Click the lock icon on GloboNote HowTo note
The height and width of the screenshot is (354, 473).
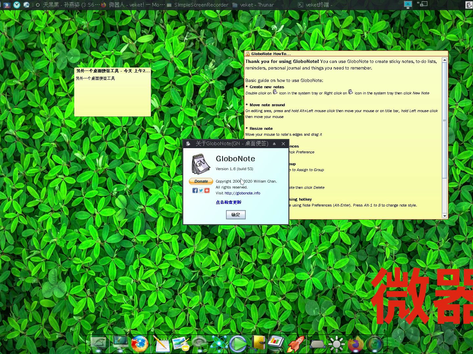pos(248,54)
